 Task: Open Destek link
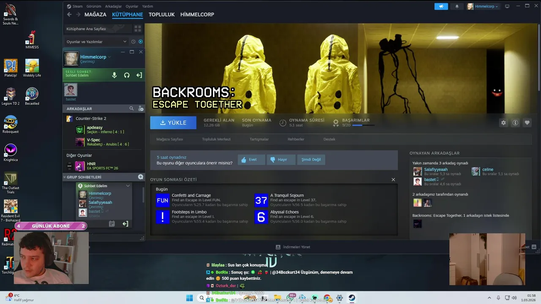click(x=329, y=139)
